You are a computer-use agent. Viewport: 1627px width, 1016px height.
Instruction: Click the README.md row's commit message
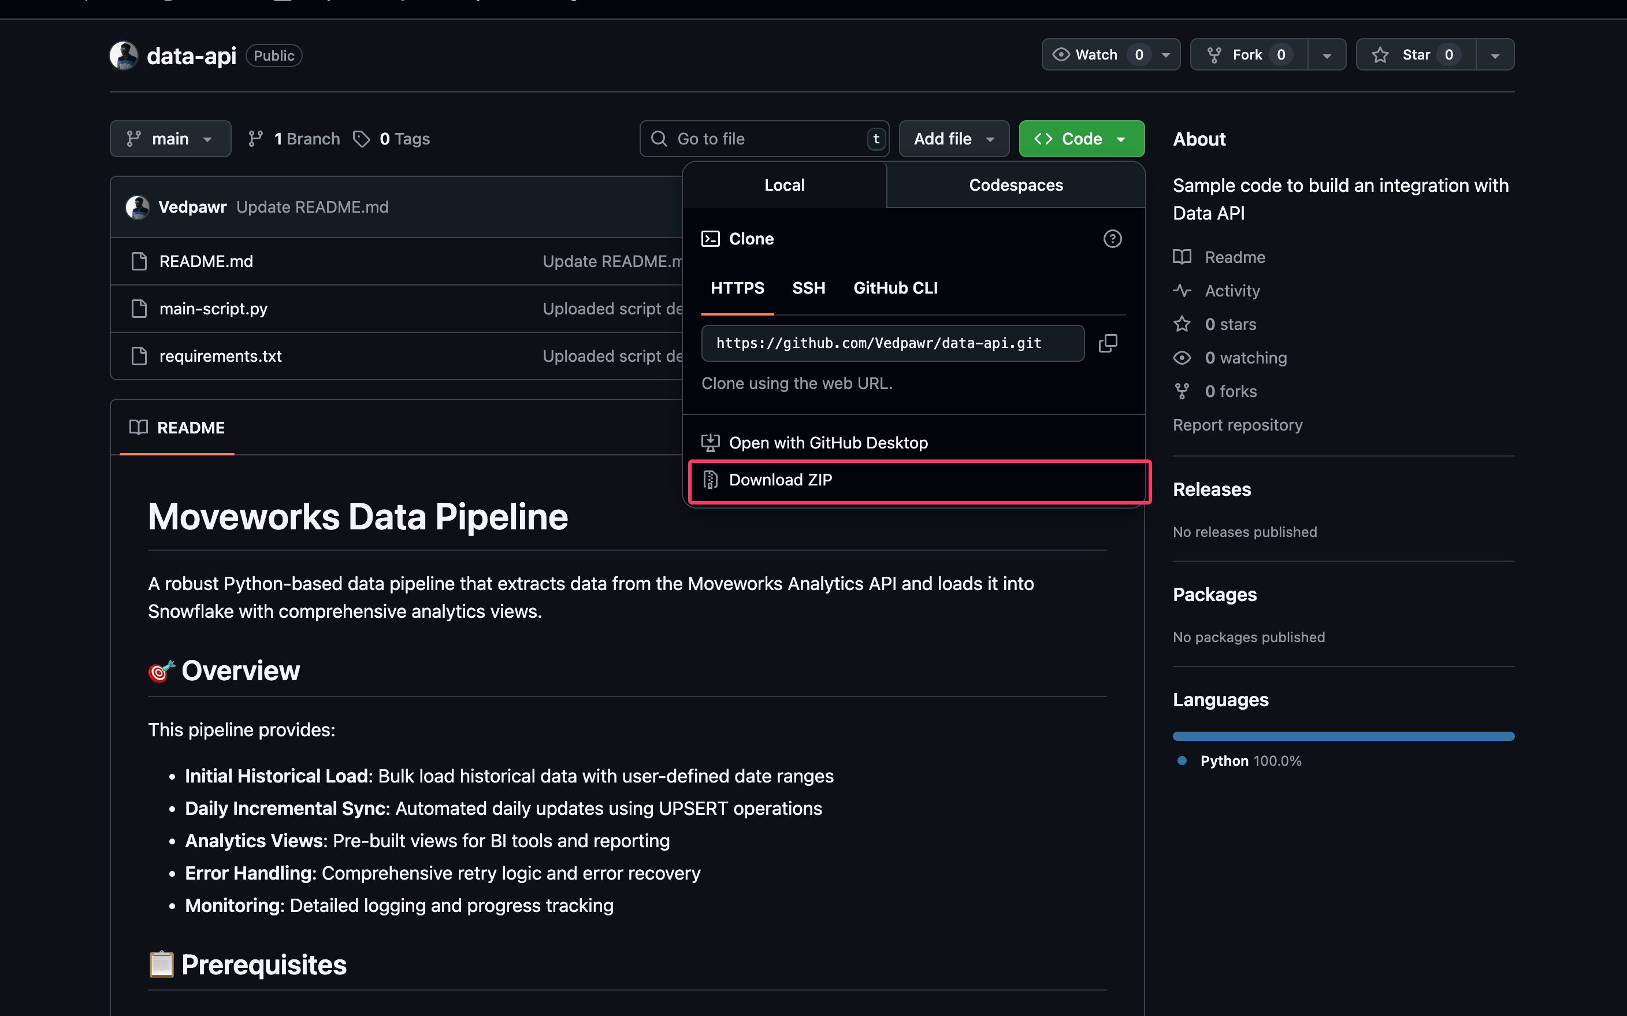tap(612, 261)
